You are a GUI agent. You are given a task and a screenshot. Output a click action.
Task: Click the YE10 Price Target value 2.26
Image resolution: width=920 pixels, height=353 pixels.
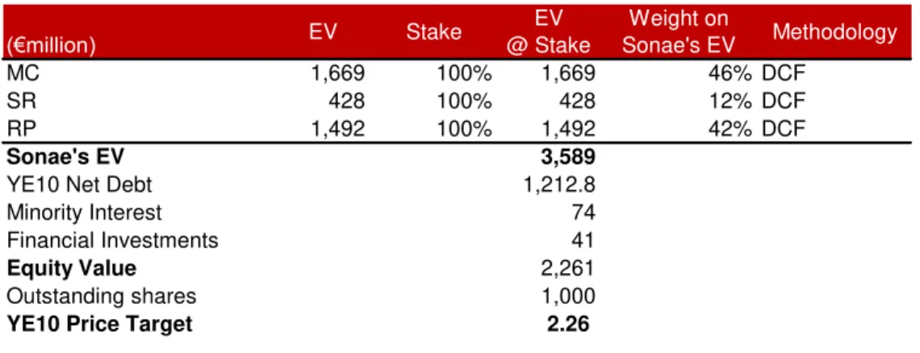pyautogui.click(x=568, y=324)
